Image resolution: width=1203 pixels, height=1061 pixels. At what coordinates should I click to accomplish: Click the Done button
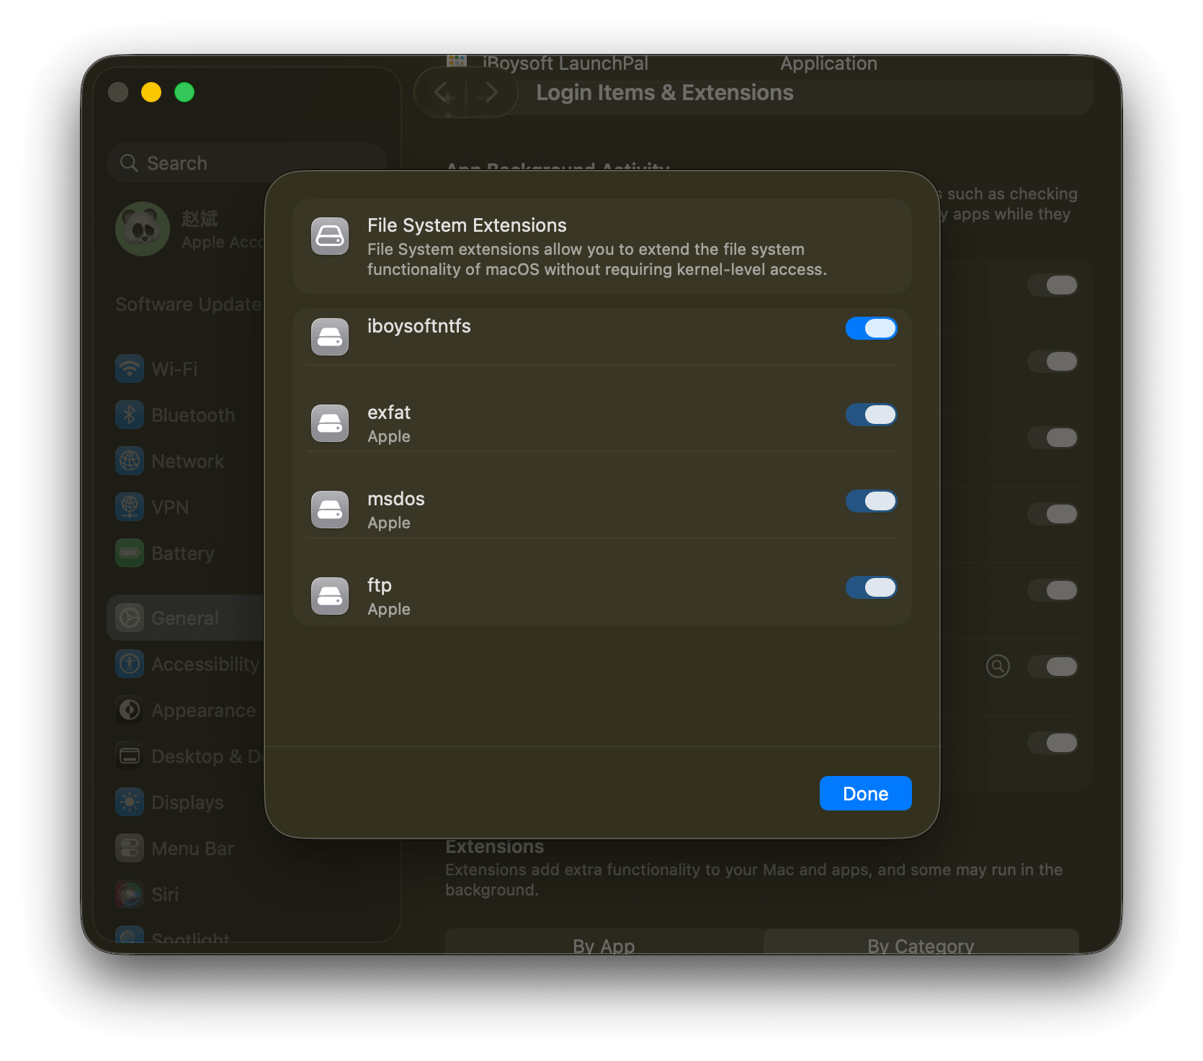[x=865, y=793]
